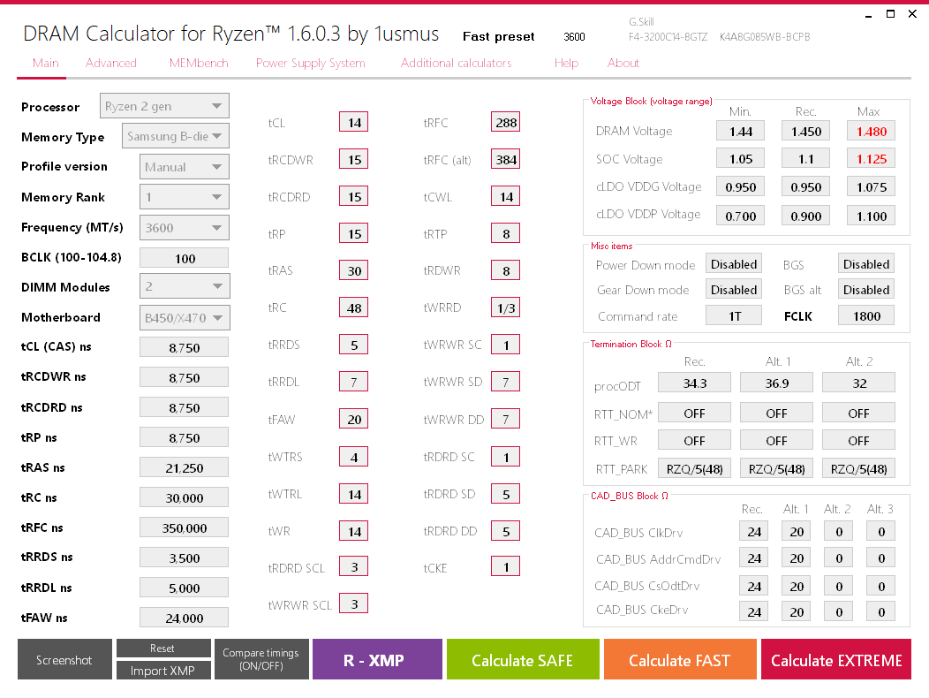Click the DRAM Voltage Rec. value 1.450
Screen dimensions: 929x698
805,131
